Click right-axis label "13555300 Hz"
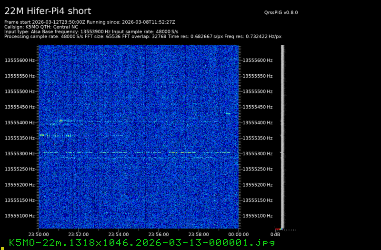Viewport: 381px width, 250px height. click(258, 154)
